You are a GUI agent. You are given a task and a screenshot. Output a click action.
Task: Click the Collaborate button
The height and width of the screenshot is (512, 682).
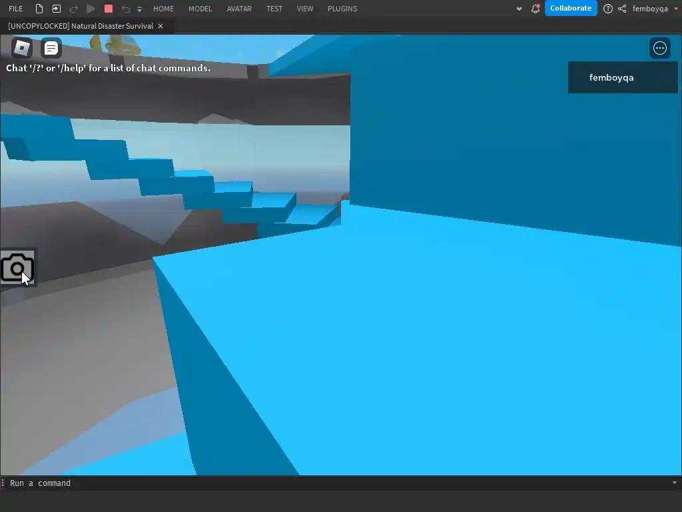(571, 8)
